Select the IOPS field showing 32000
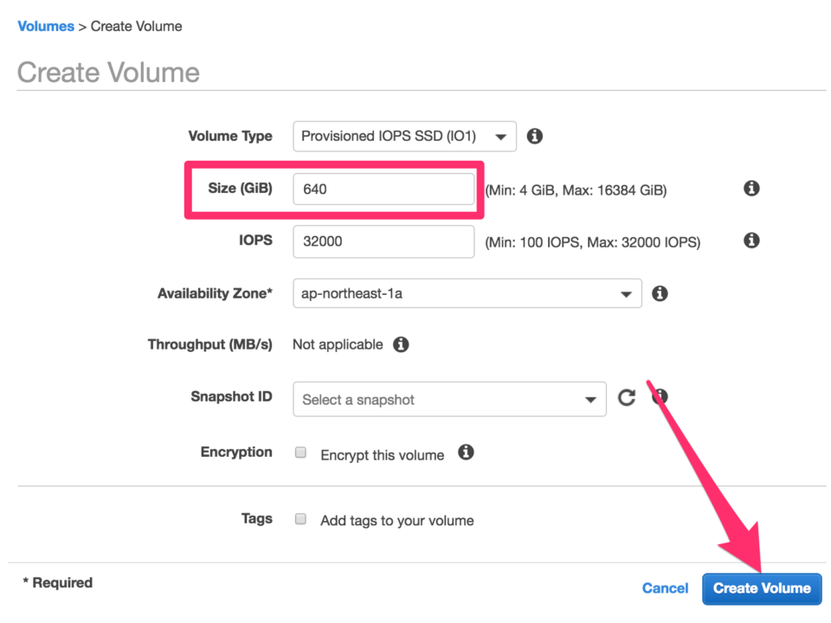This screenshot has height=623, width=831. point(383,241)
